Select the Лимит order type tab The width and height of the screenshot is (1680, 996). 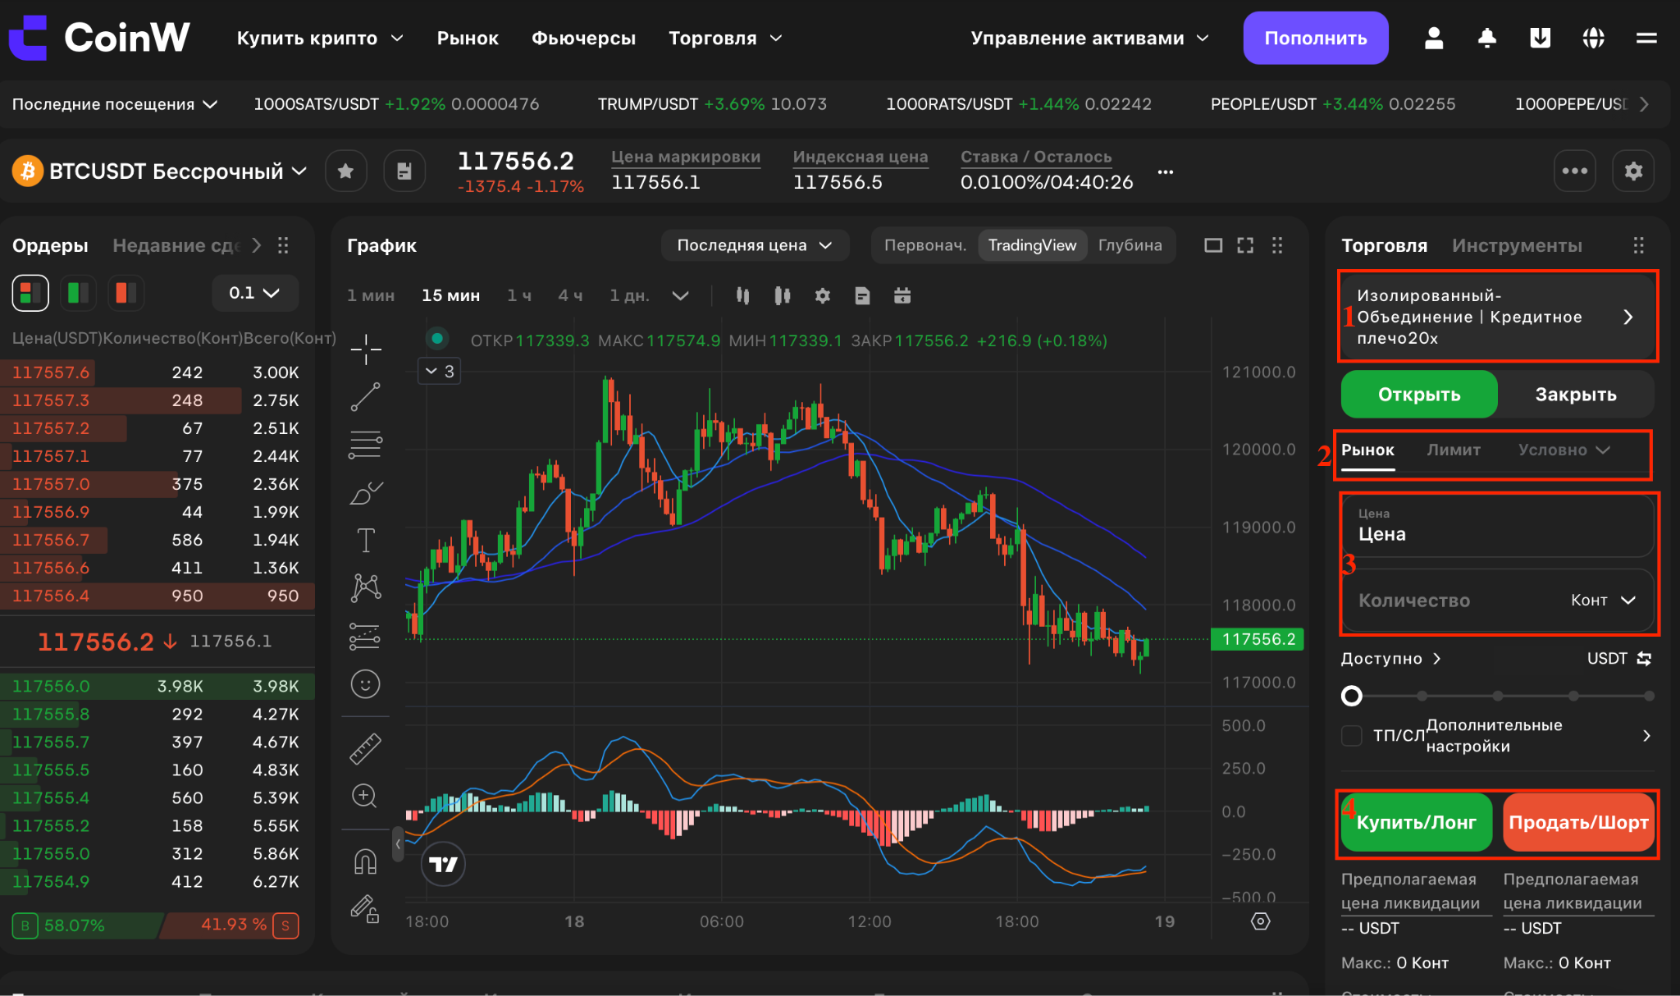point(1454,450)
